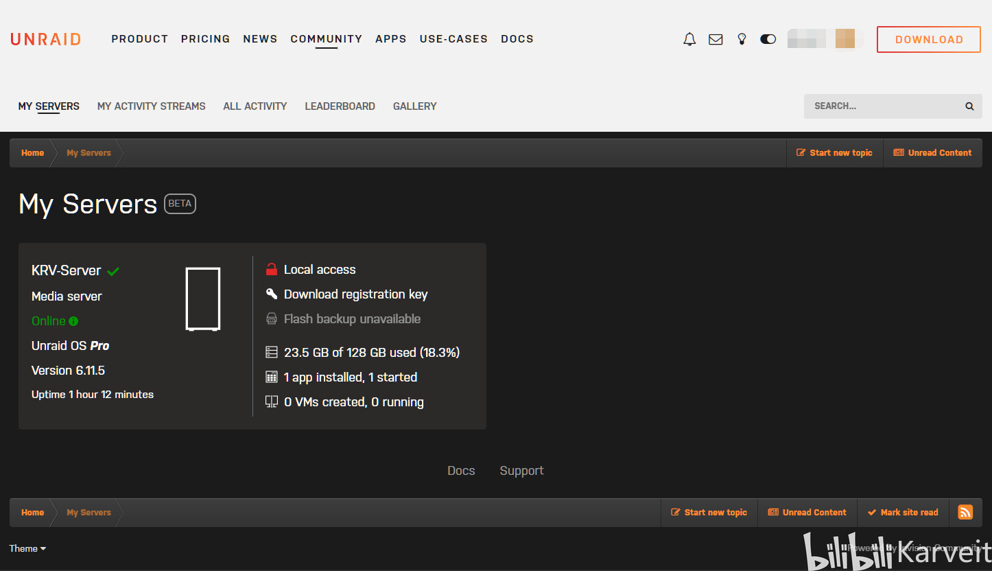Click the top Start new topic button
Image resolution: width=992 pixels, height=571 pixels.
point(834,153)
